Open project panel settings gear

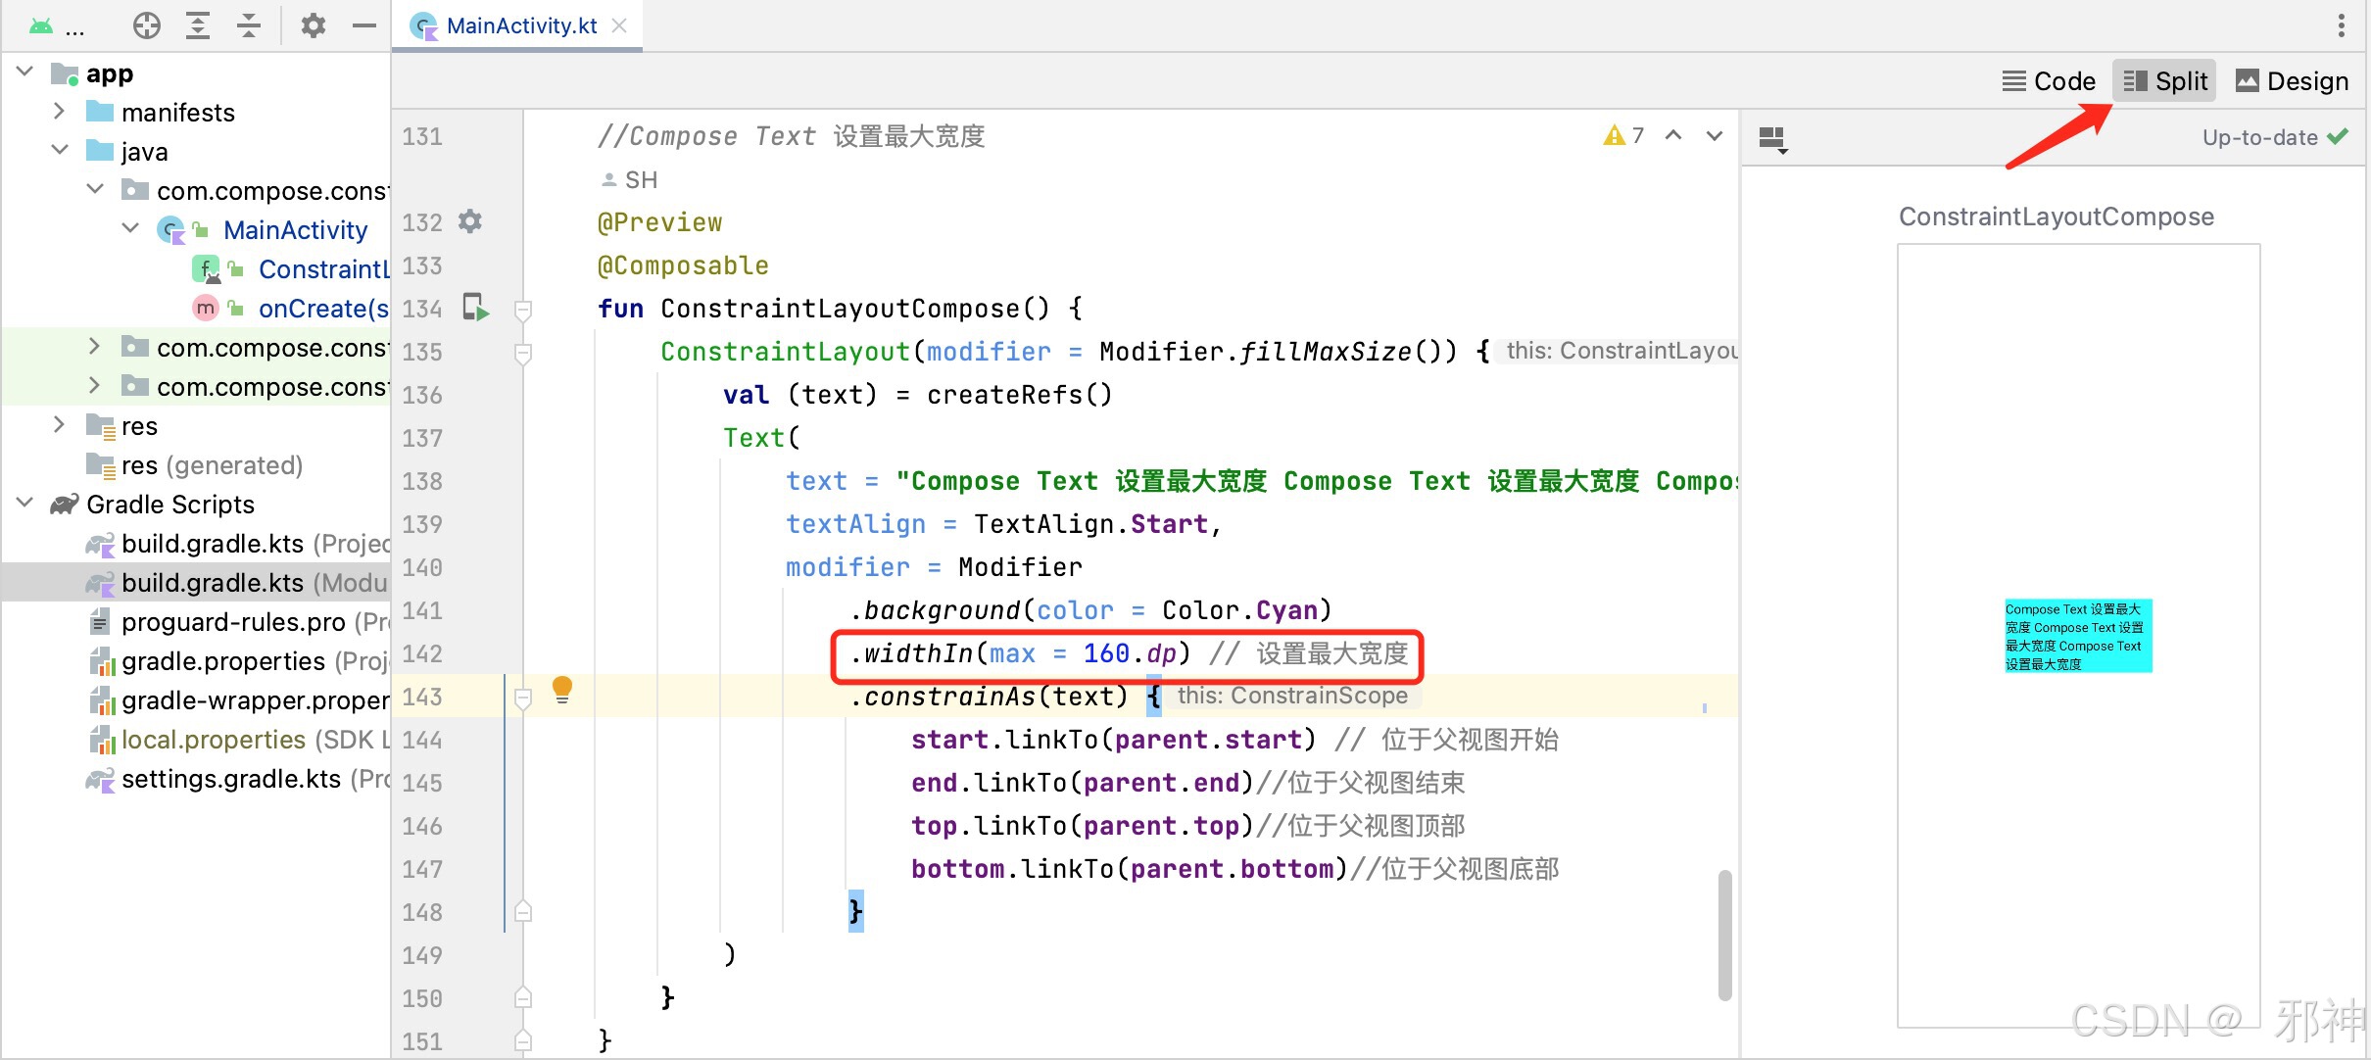[314, 25]
